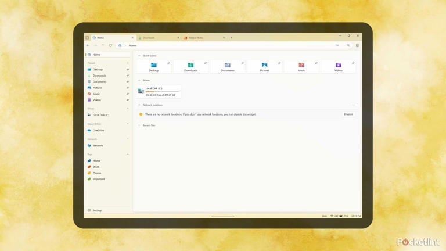Select Downloads in the sidebar Pinned list
The height and width of the screenshot is (251, 446).
pyautogui.click(x=108, y=76)
